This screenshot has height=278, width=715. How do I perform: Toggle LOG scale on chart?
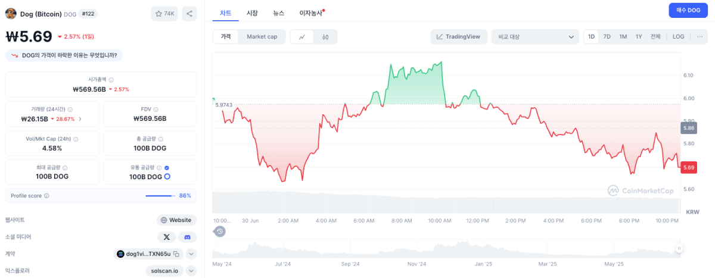click(679, 36)
